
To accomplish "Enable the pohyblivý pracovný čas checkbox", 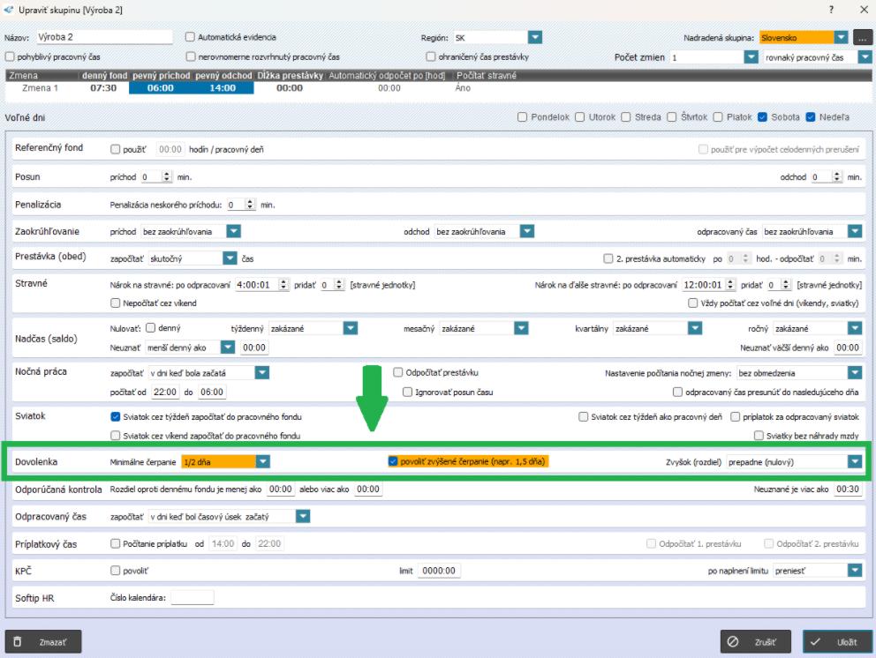I will click(x=11, y=56).
